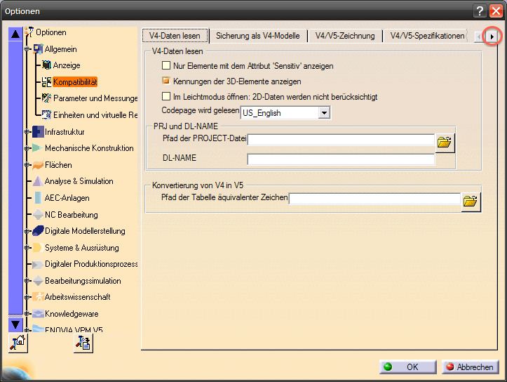Switch to 'Sicherung als V4-Modelle' tab
This screenshot has width=507, height=382.
pos(257,36)
